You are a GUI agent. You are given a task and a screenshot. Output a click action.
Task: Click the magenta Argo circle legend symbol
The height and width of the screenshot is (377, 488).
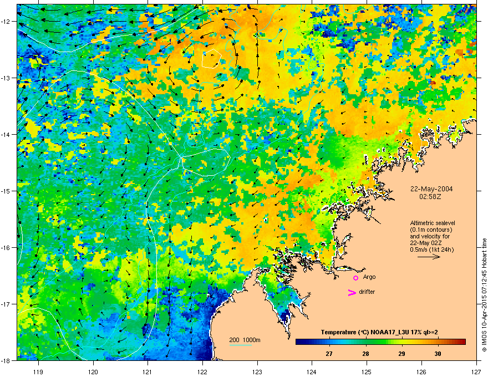(x=355, y=278)
